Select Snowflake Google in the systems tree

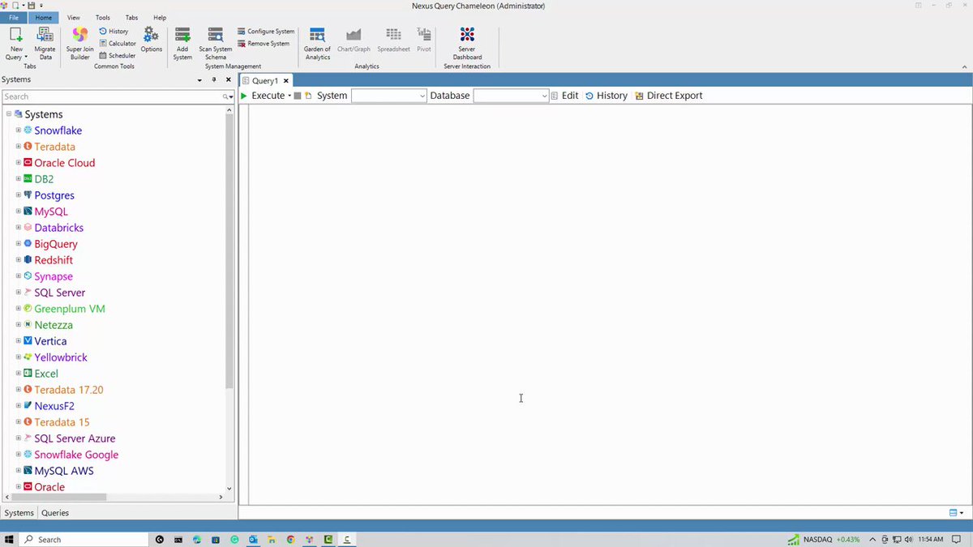click(x=76, y=455)
